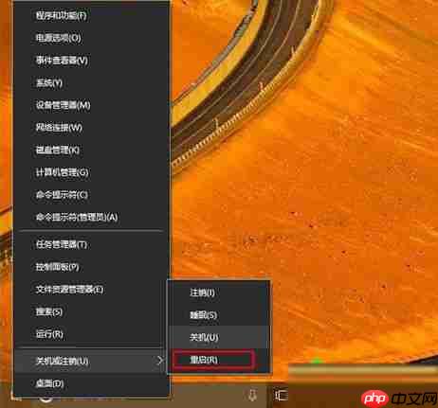Expand the 关机或注销(U) submenu
The height and width of the screenshot is (408, 438).
(x=92, y=361)
